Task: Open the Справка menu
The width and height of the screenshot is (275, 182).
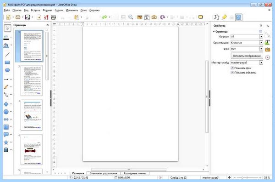Action: (x=94, y=10)
